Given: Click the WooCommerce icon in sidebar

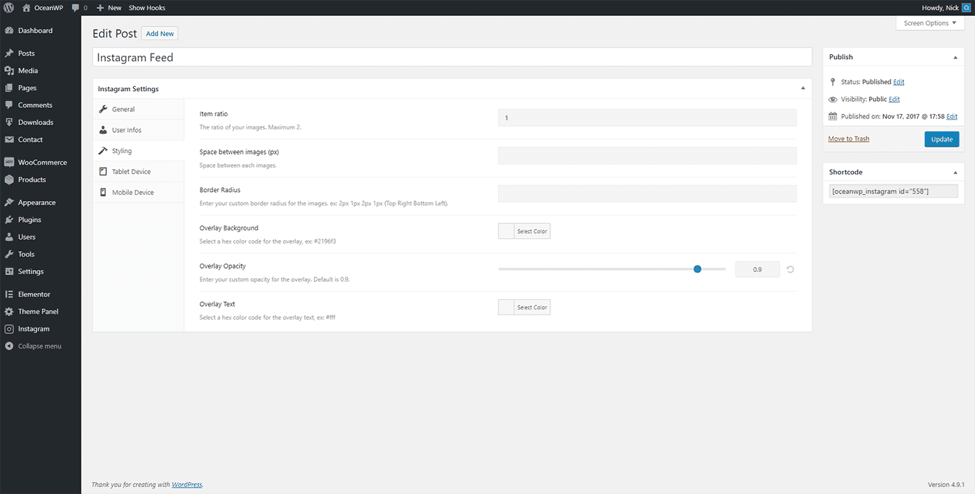Looking at the screenshot, I should coord(9,163).
